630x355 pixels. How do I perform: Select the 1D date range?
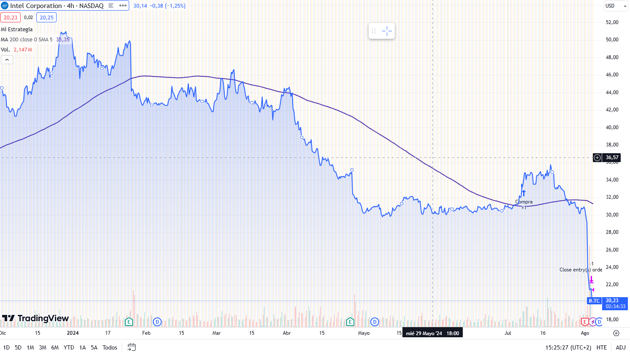tap(6, 347)
